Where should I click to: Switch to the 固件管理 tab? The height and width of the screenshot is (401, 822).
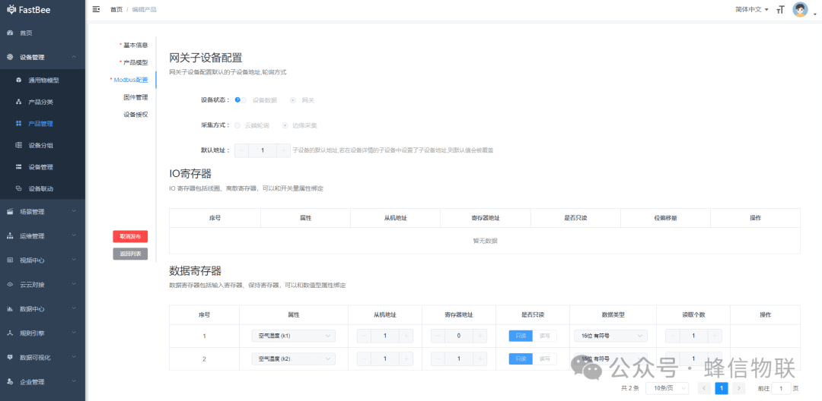(x=135, y=97)
